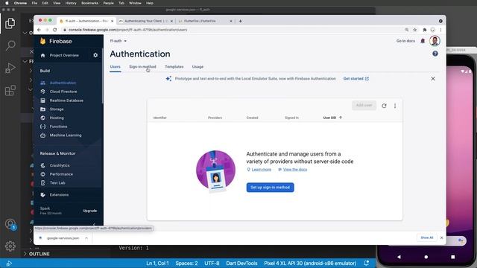Open Machine Learning in sidebar
The width and height of the screenshot is (477, 268).
[66, 135]
